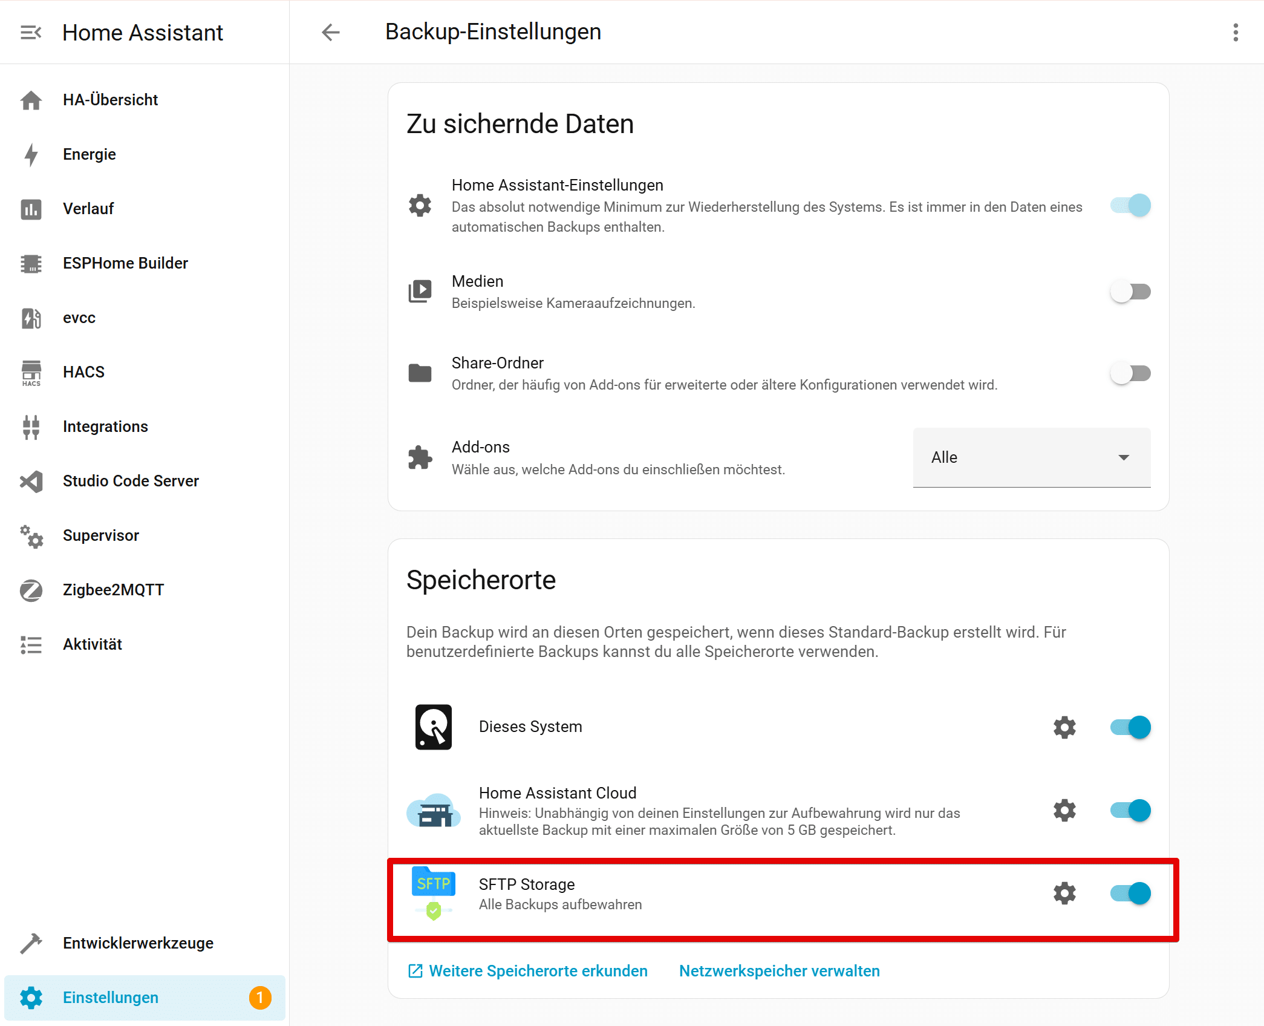Click the Energie lightning bolt icon
The width and height of the screenshot is (1264, 1026).
click(x=31, y=154)
